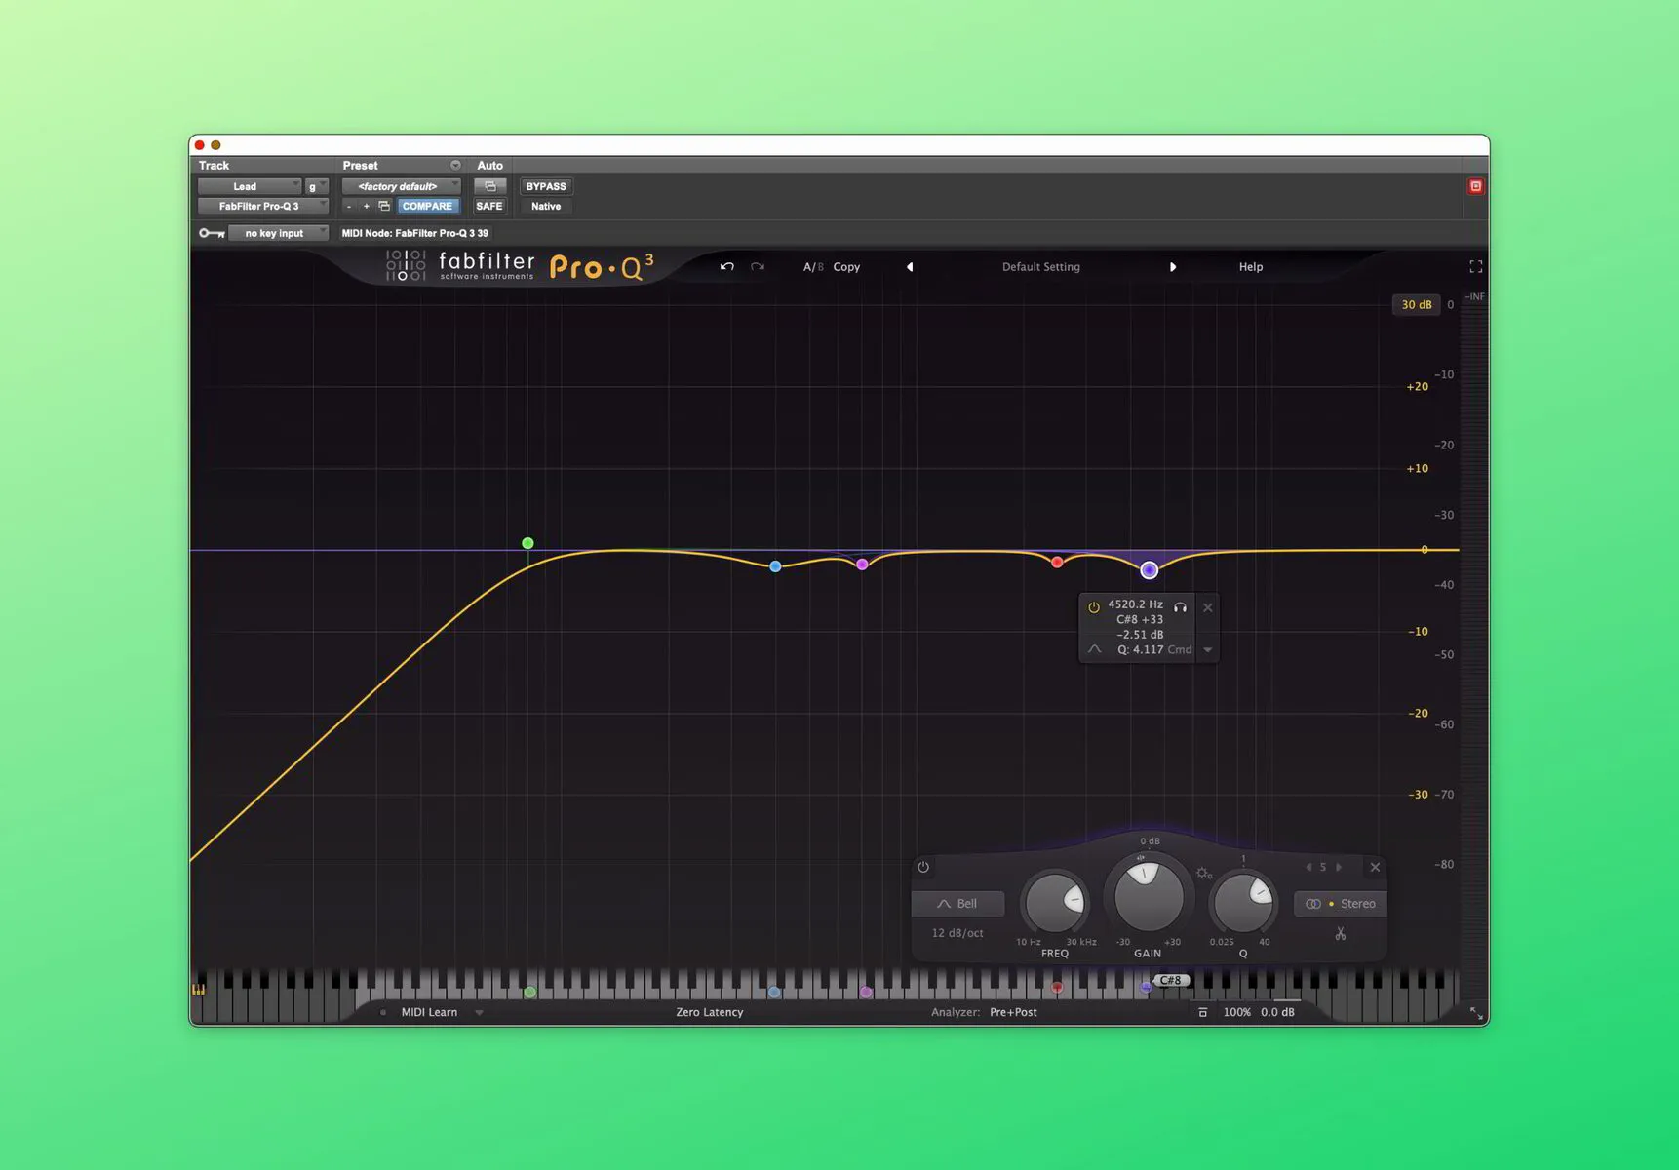Select the magenta EQ band node
The image size is (1679, 1170).
pos(862,565)
